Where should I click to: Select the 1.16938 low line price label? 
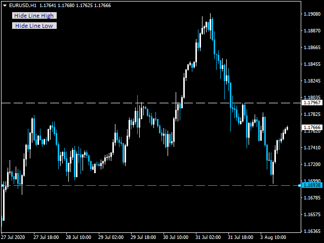click(x=312, y=185)
